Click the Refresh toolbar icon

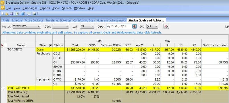tap(17, 14)
